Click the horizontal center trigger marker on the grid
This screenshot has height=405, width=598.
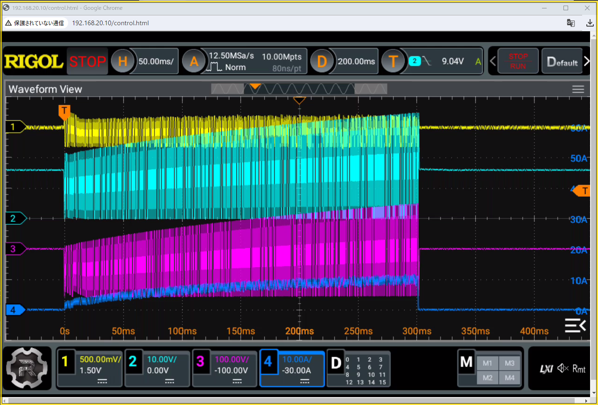click(x=299, y=100)
